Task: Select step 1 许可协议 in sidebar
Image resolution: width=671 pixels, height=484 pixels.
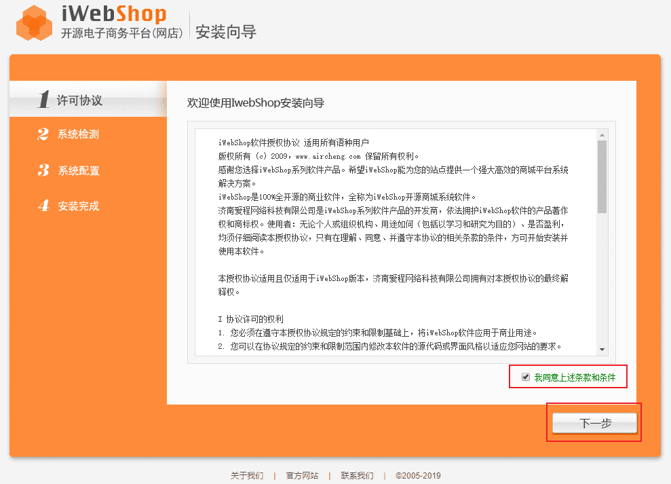Action: (88, 100)
